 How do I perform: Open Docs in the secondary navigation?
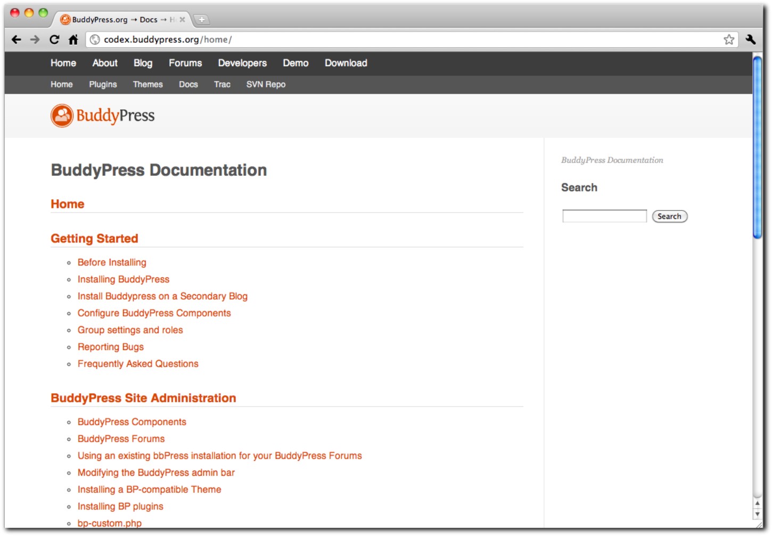[x=188, y=84]
